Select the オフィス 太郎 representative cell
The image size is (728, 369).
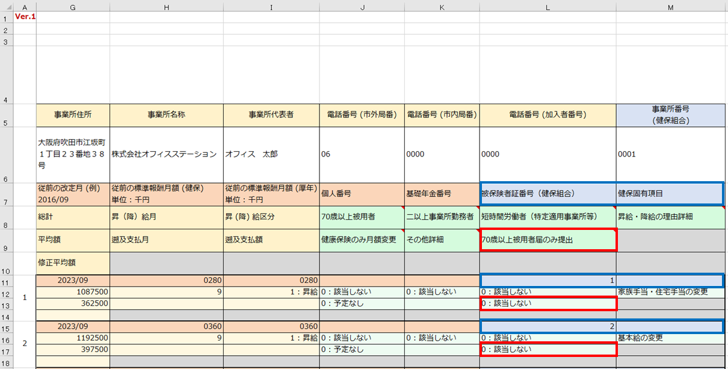pos(271,154)
